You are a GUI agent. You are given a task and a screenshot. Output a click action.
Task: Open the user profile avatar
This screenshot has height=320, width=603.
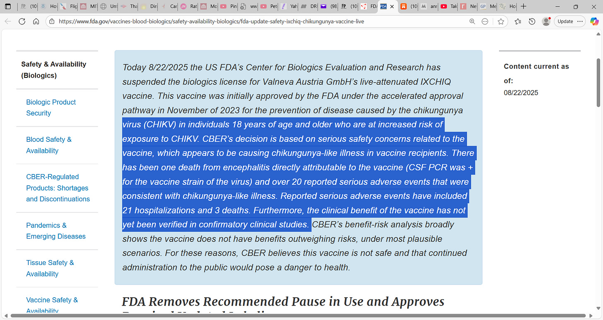pyautogui.click(x=546, y=21)
